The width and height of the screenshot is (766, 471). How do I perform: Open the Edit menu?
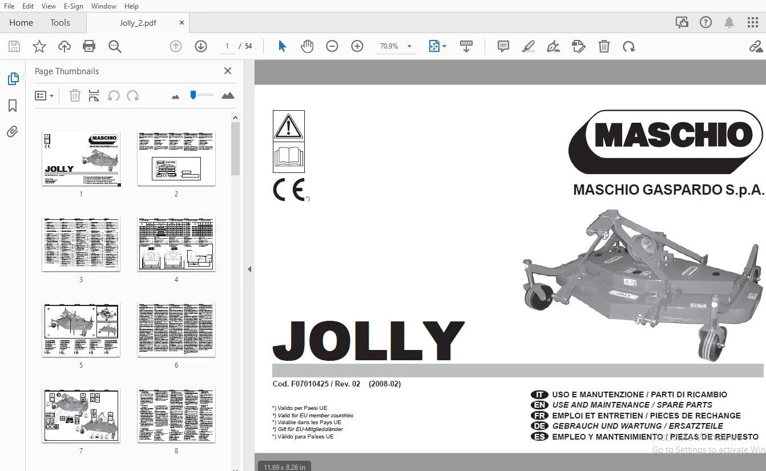[x=28, y=6]
